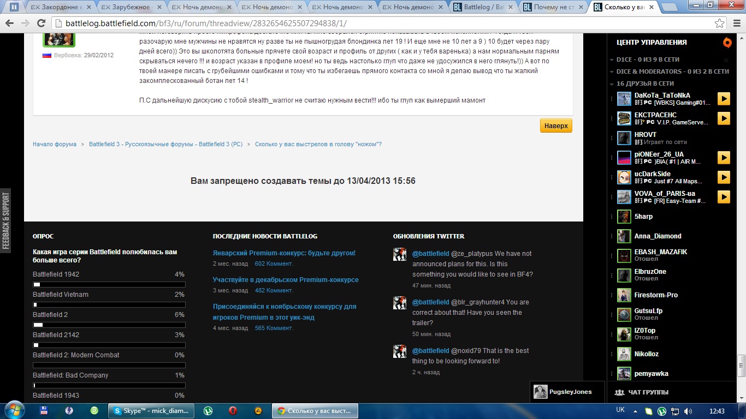
Task: Select the Battlefield 1942 poll option
Action: [x=56, y=274]
